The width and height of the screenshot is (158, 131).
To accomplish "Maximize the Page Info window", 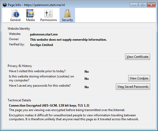I will point(142,5).
